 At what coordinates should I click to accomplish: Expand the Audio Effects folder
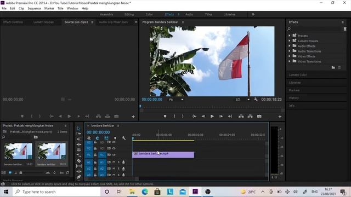289,46
